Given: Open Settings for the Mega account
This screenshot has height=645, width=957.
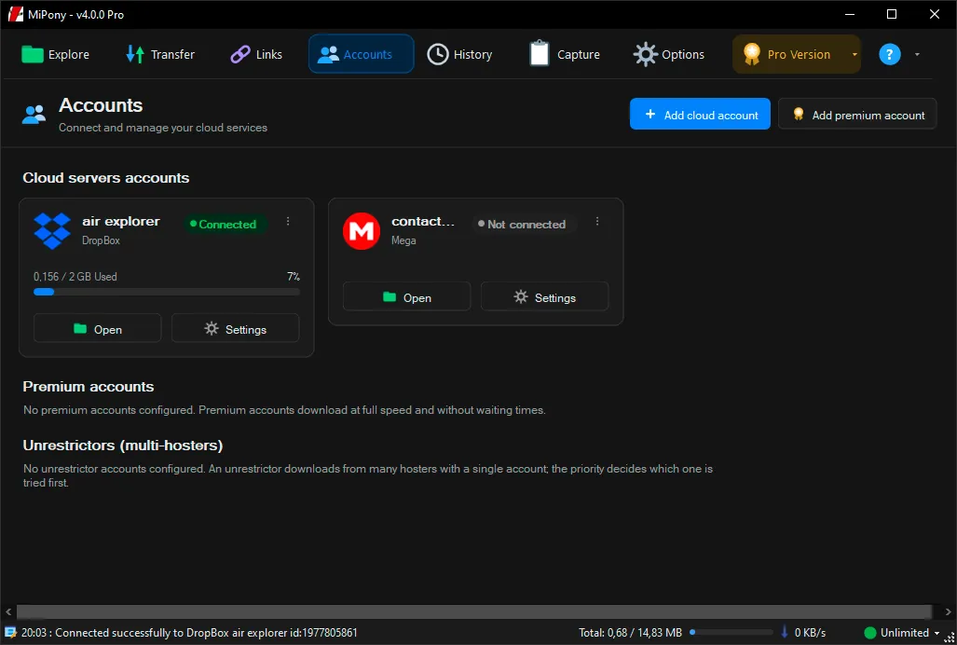Looking at the screenshot, I should tap(545, 297).
